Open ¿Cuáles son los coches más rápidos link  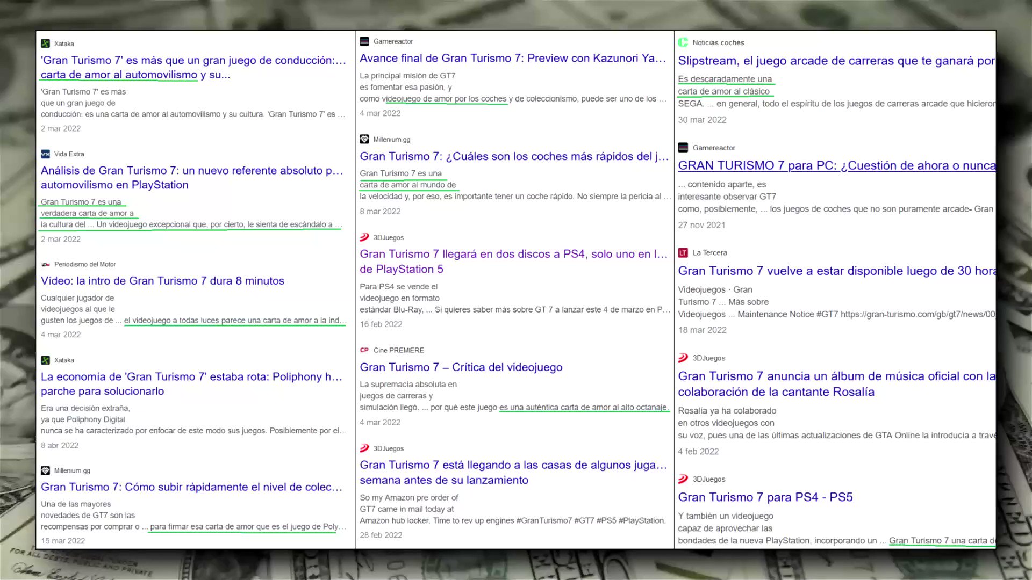(514, 156)
